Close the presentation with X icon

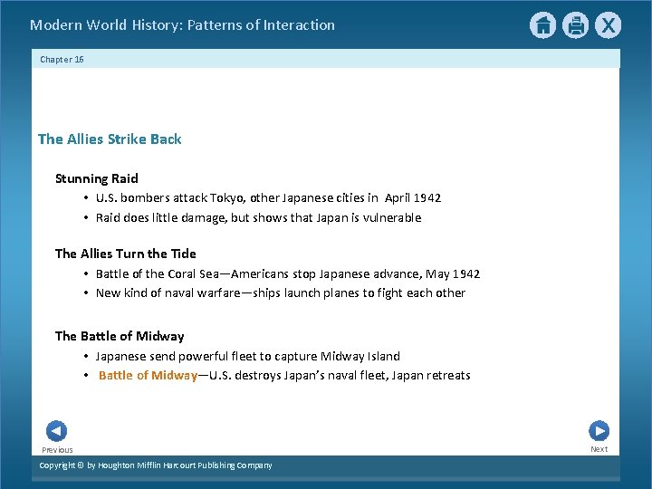[608, 25]
